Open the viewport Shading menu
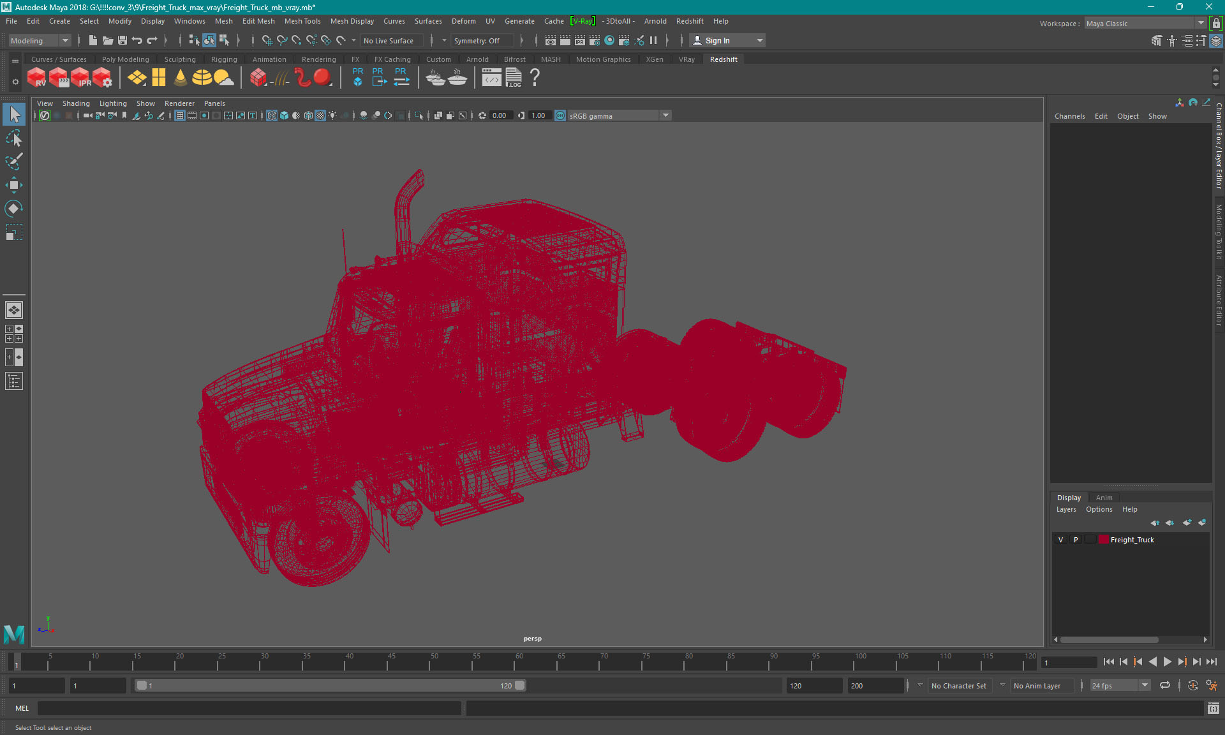 [76, 103]
